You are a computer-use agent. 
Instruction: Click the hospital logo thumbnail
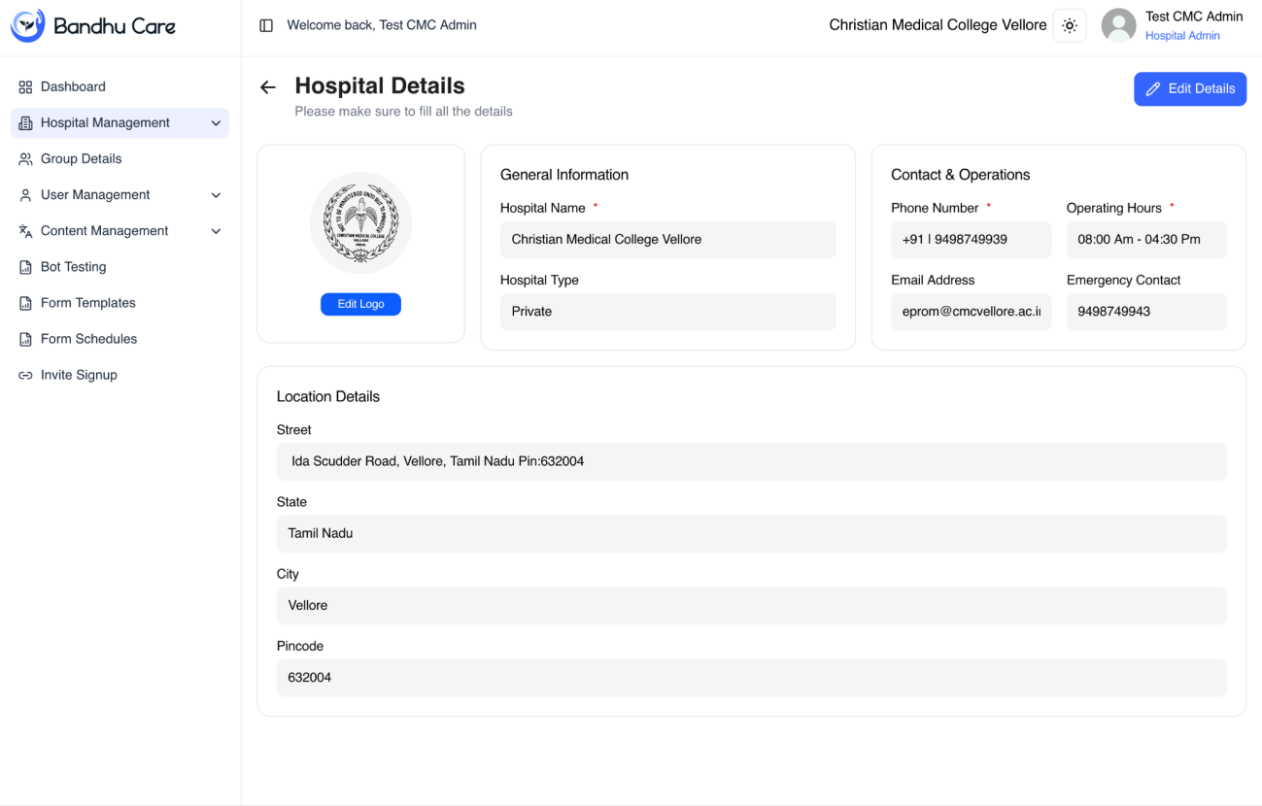(360, 223)
